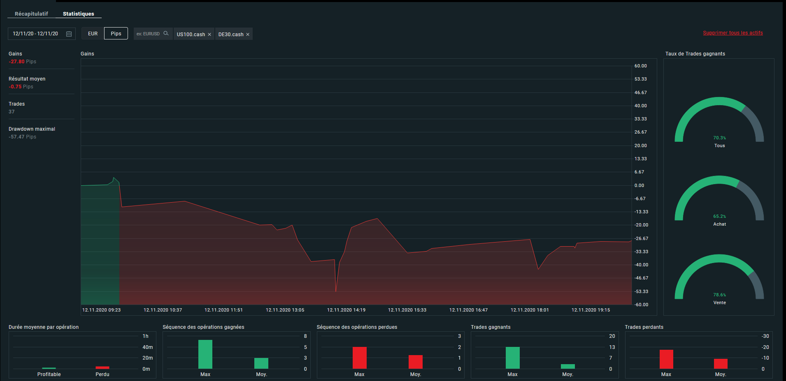
Task: Click red Max bar in Séquence des opérations perdues
Action: 359,358
